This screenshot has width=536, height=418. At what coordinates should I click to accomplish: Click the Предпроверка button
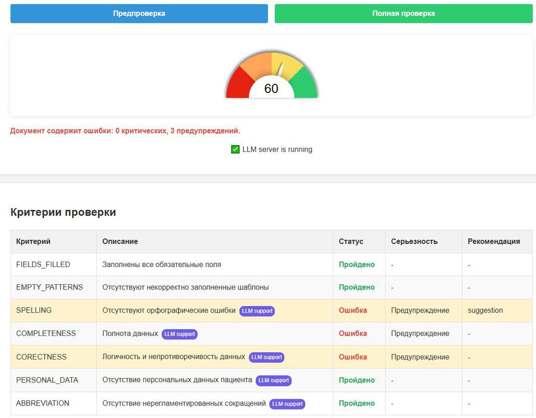[139, 14]
